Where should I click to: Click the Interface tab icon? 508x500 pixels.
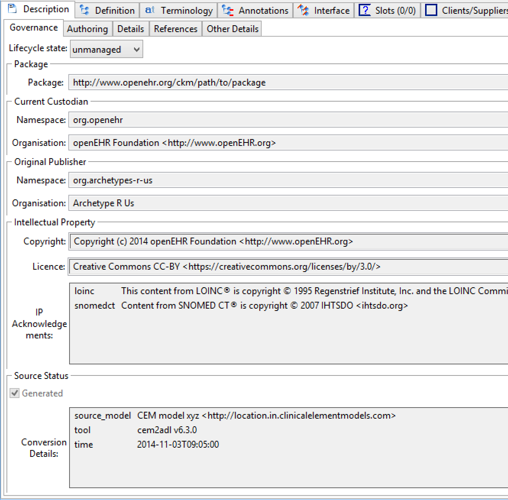click(304, 10)
